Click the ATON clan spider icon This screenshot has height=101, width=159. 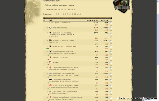[50, 46]
